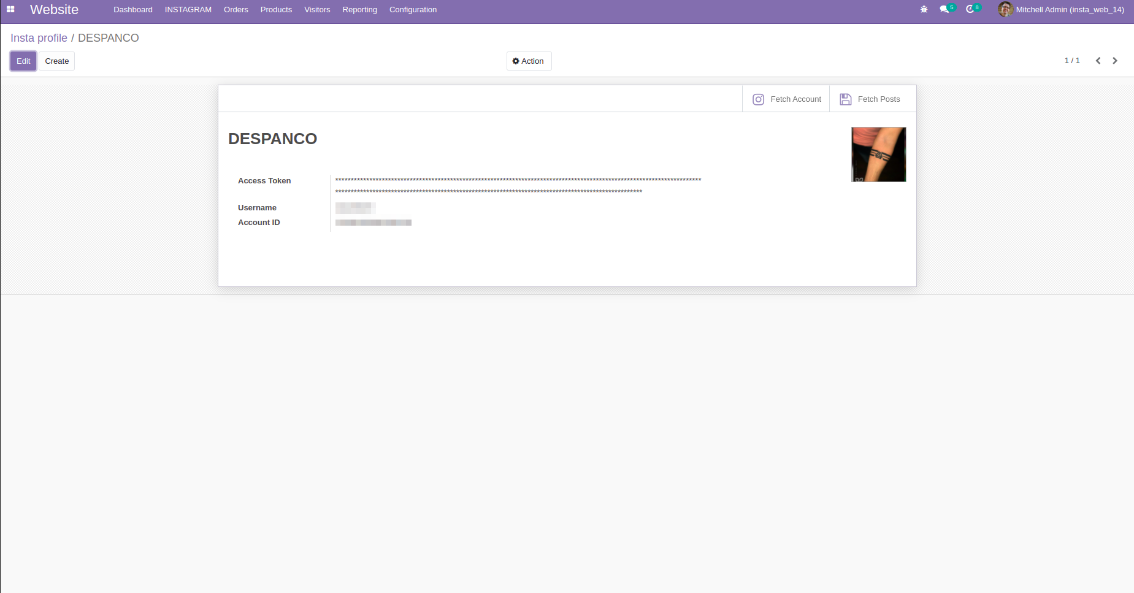Click the Edit button
Viewport: 1134px width, 593px height.
(23, 61)
